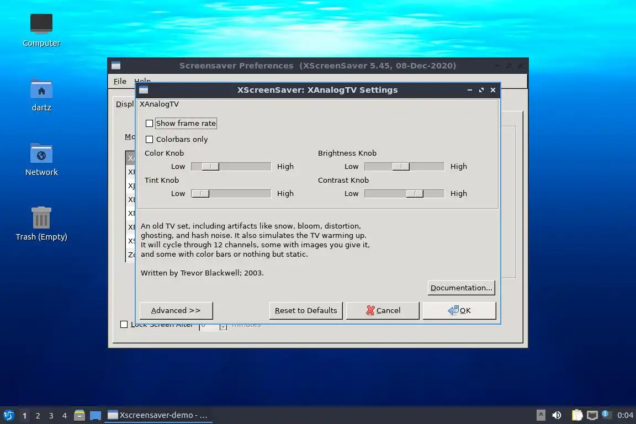This screenshot has width=636, height=424.
Task: Open the Computer desktop icon
Action: [41, 30]
